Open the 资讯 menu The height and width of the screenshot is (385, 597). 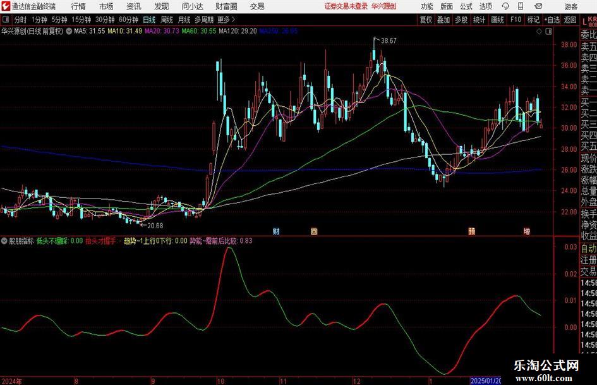pos(134,6)
